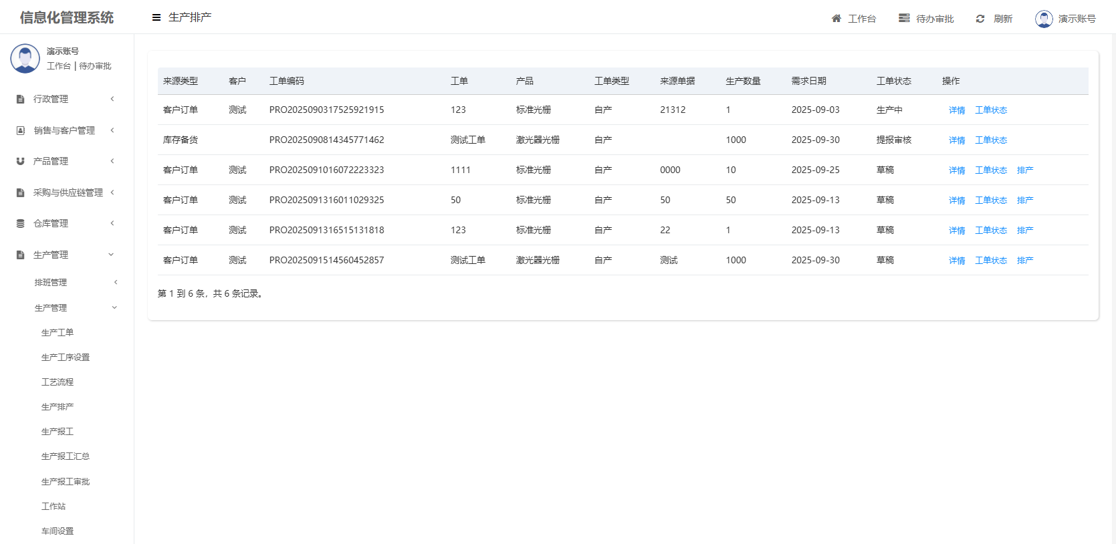Open the 演示账号 avatar in top bar
The image size is (1116, 544).
(x=1044, y=19)
